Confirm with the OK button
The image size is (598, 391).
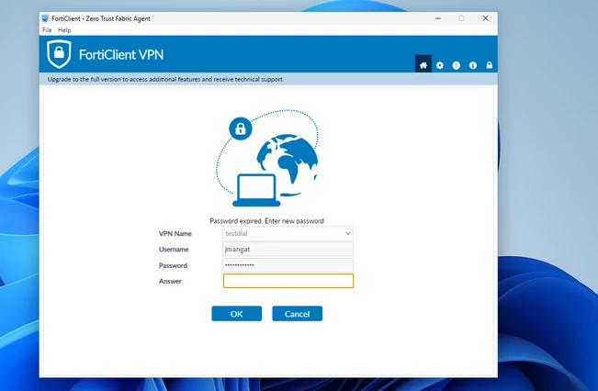coord(236,314)
